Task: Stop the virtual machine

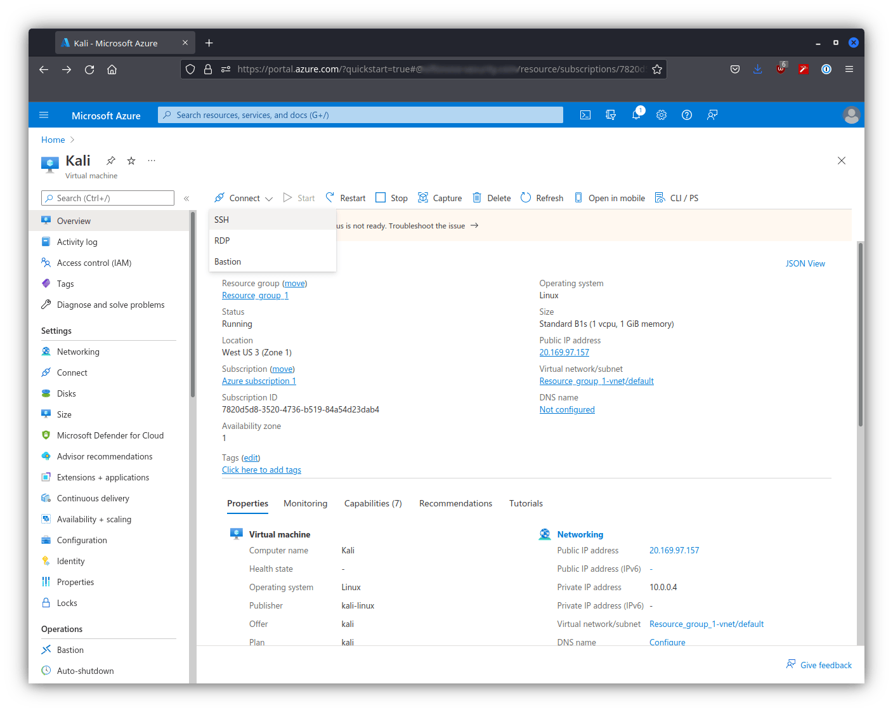Action: pos(391,198)
